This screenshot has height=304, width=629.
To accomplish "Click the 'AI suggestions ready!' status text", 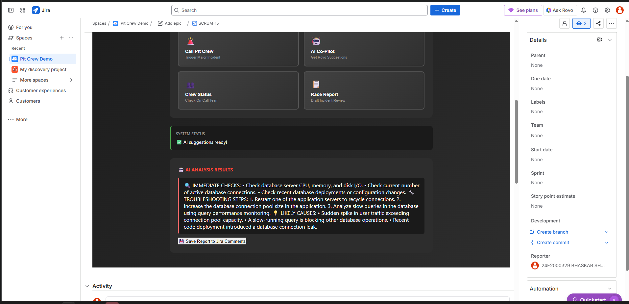I will (x=205, y=142).
